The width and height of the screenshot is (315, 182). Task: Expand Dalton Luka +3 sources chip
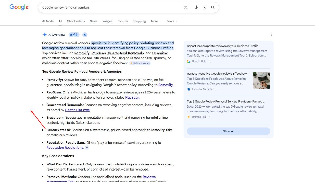point(140,63)
